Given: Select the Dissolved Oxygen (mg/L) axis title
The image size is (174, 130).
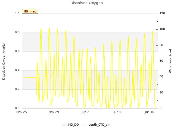Looking at the screenshot, I should click(4, 61).
